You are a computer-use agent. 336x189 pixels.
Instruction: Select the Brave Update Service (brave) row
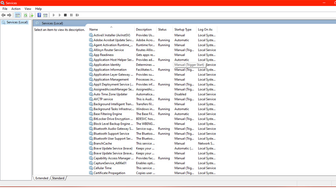point(152,148)
